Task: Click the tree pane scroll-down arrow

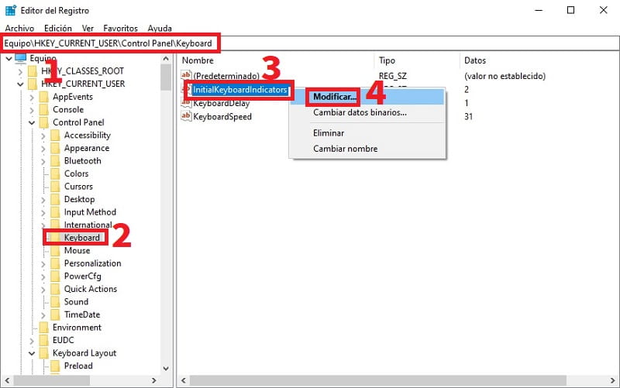Action: [x=166, y=369]
